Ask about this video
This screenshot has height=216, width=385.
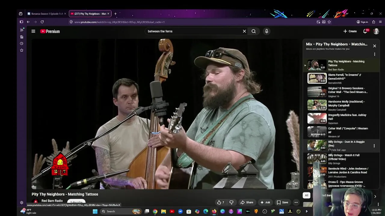pyautogui.click(x=265, y=202)
